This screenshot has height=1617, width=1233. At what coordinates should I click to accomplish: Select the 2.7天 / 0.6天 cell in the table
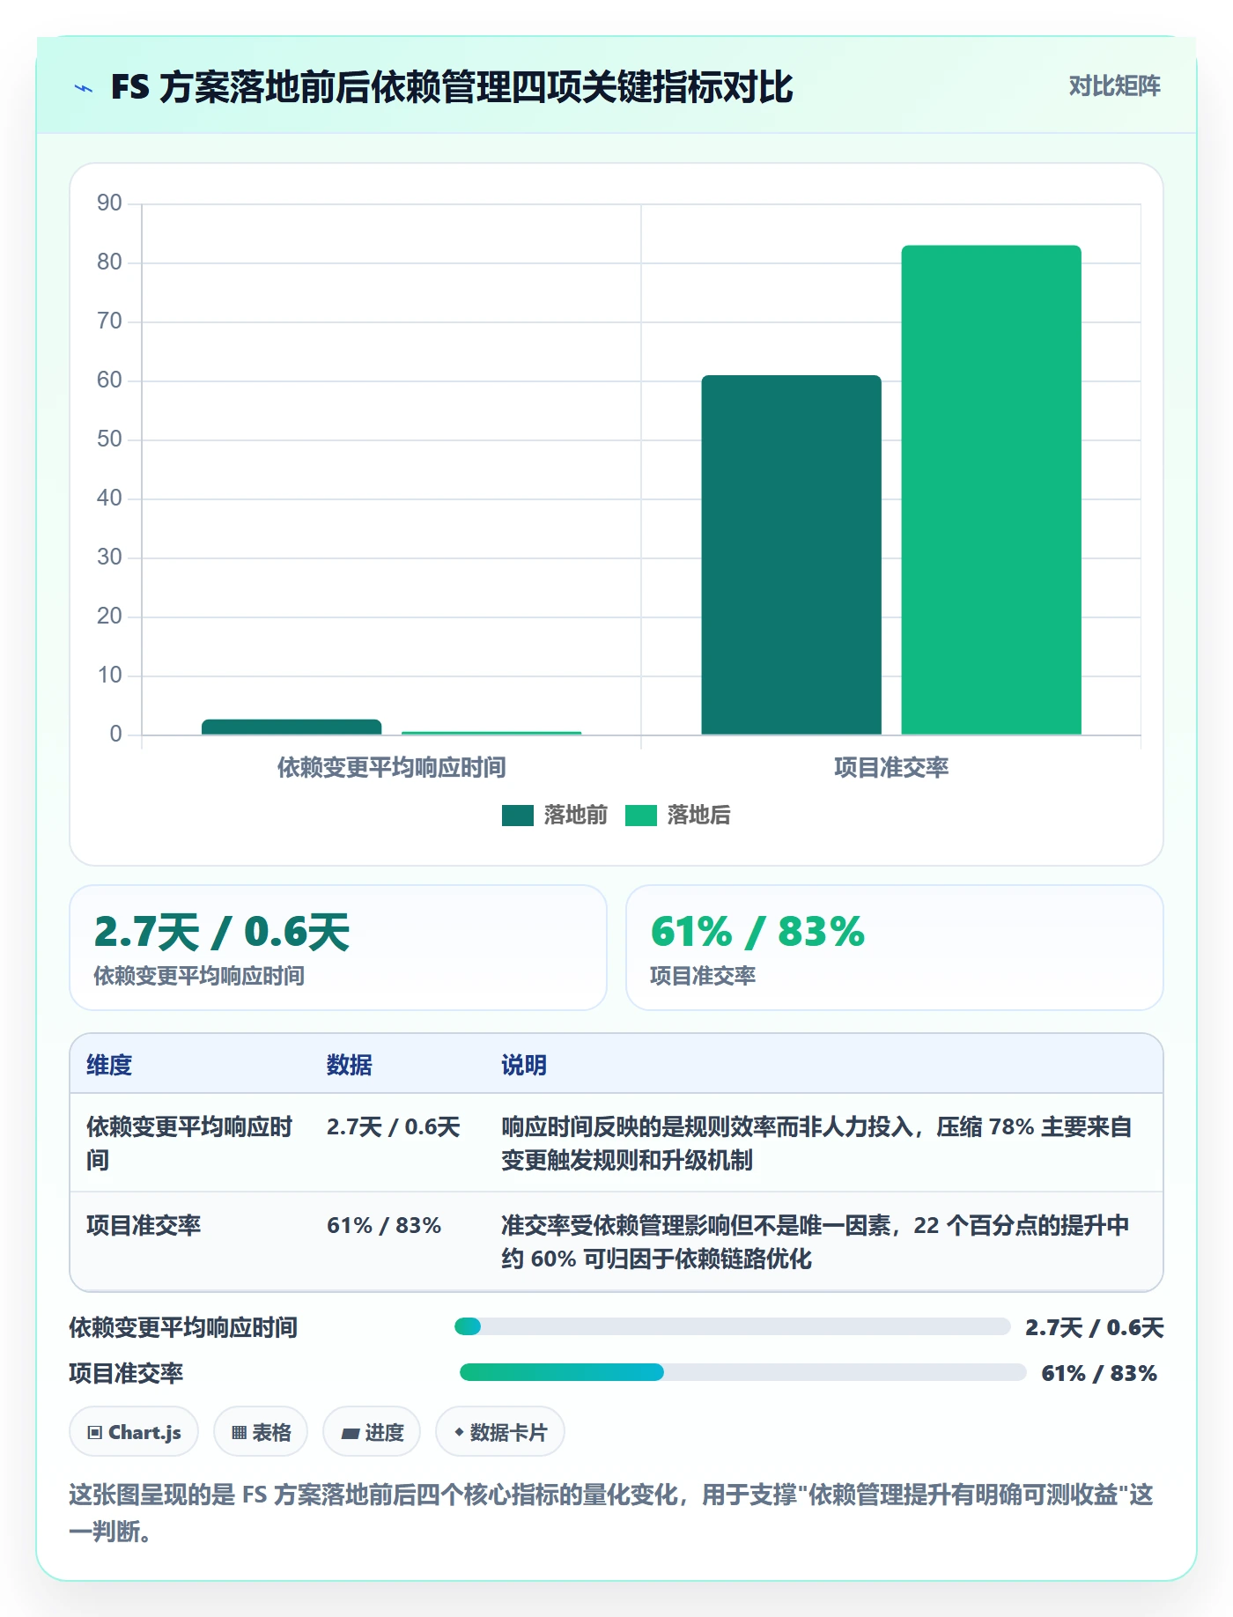(x=394, y=1126)
